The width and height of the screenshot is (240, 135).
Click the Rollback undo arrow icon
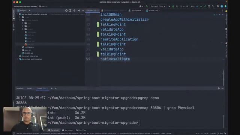point(213,6)
